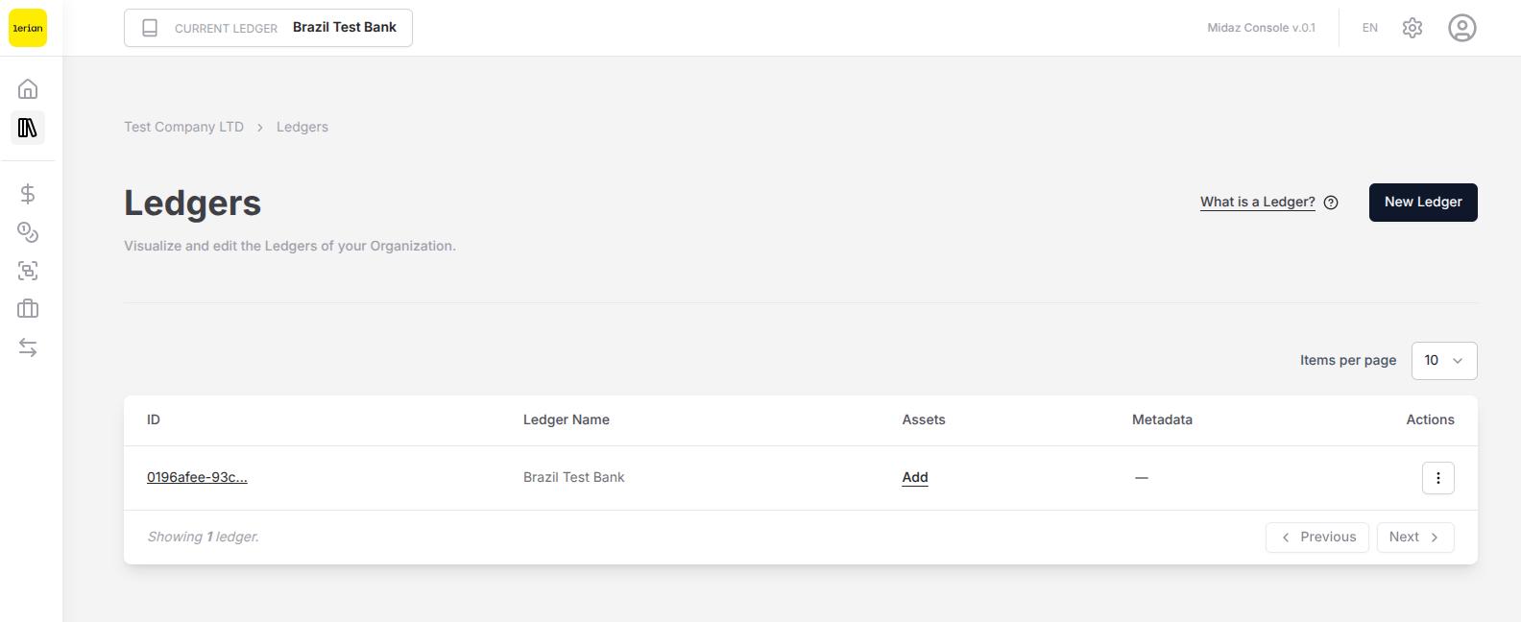Open the Current Ledger Brazil Test Bank selector
Screen dimensions: 1521x622
coord(268,28)
